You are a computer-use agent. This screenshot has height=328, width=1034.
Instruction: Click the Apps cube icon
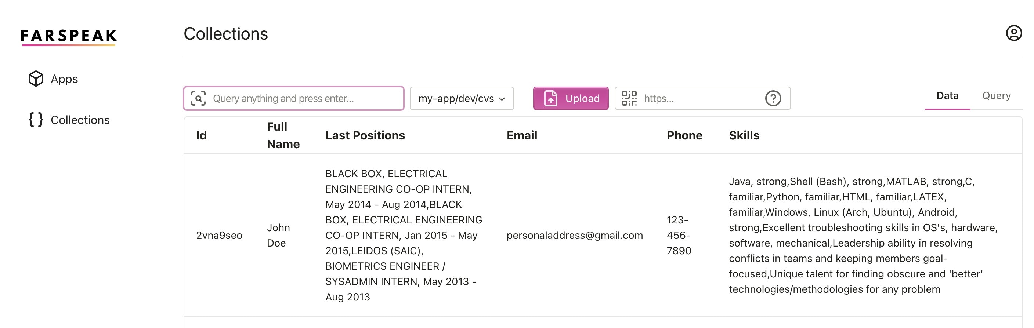click(x=36, y=79)
